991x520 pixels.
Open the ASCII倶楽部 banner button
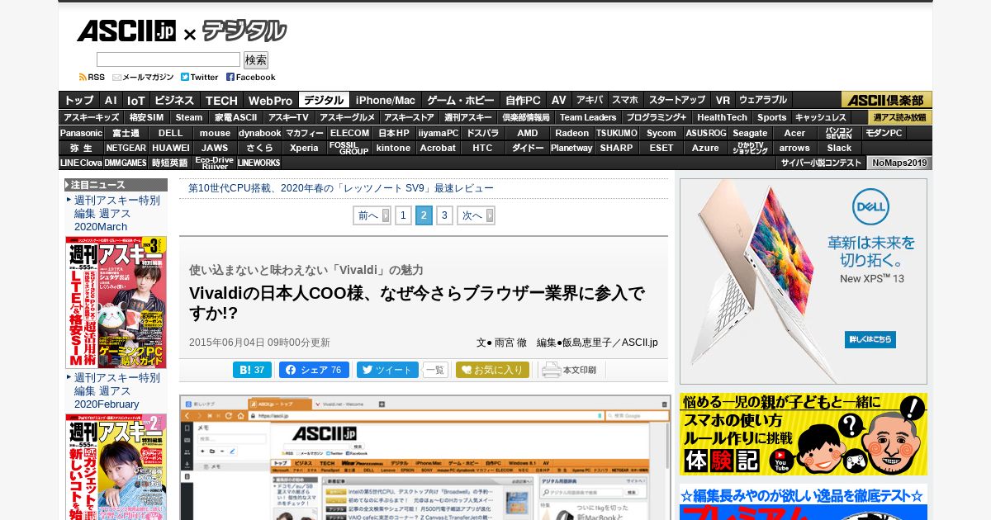pyautogui.click(x=886, y=100)
